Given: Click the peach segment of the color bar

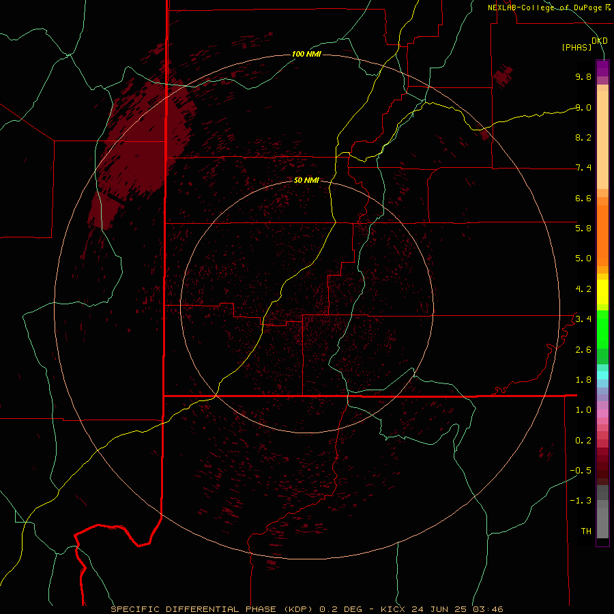Looking at the screenshot, I should click(x=602, y=137).
